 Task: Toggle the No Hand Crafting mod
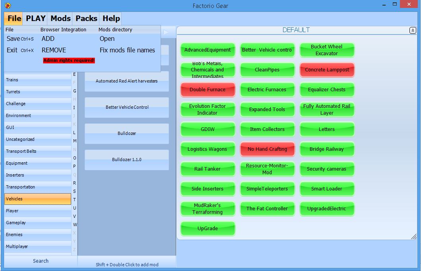coord(267,149)
